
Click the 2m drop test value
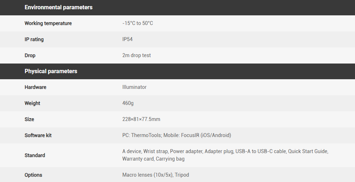pos(136,56)
